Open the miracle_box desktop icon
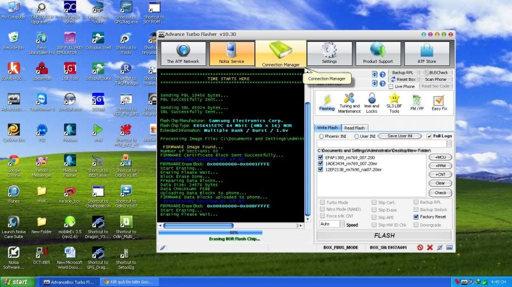 pyautogui.click(x=70, y=194)
